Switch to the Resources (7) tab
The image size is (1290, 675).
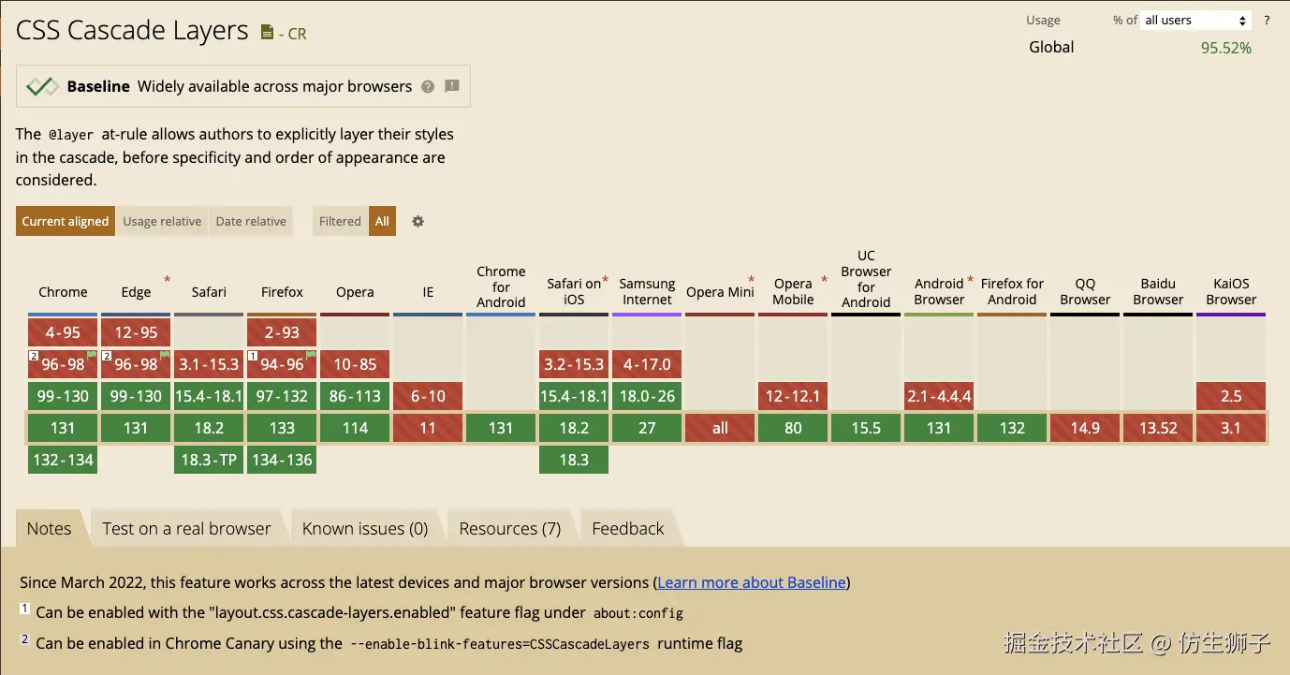511,527
